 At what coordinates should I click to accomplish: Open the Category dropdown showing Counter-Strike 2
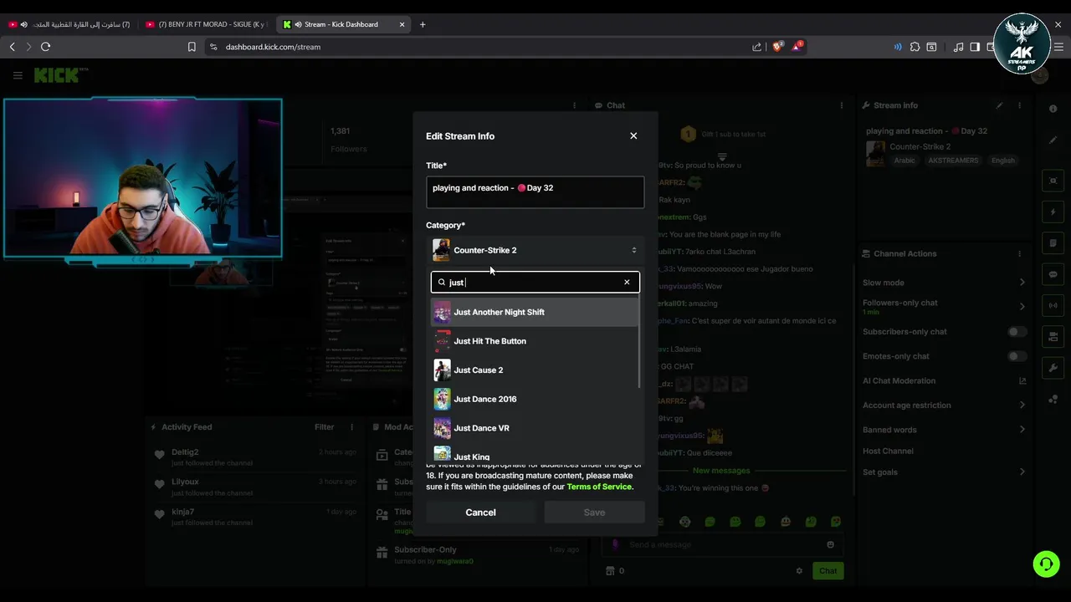click(535, 250)
